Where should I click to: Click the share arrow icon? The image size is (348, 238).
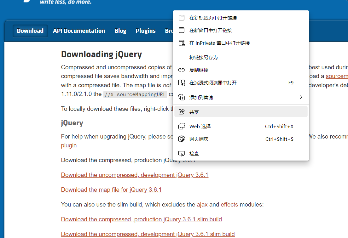point(182,112)
